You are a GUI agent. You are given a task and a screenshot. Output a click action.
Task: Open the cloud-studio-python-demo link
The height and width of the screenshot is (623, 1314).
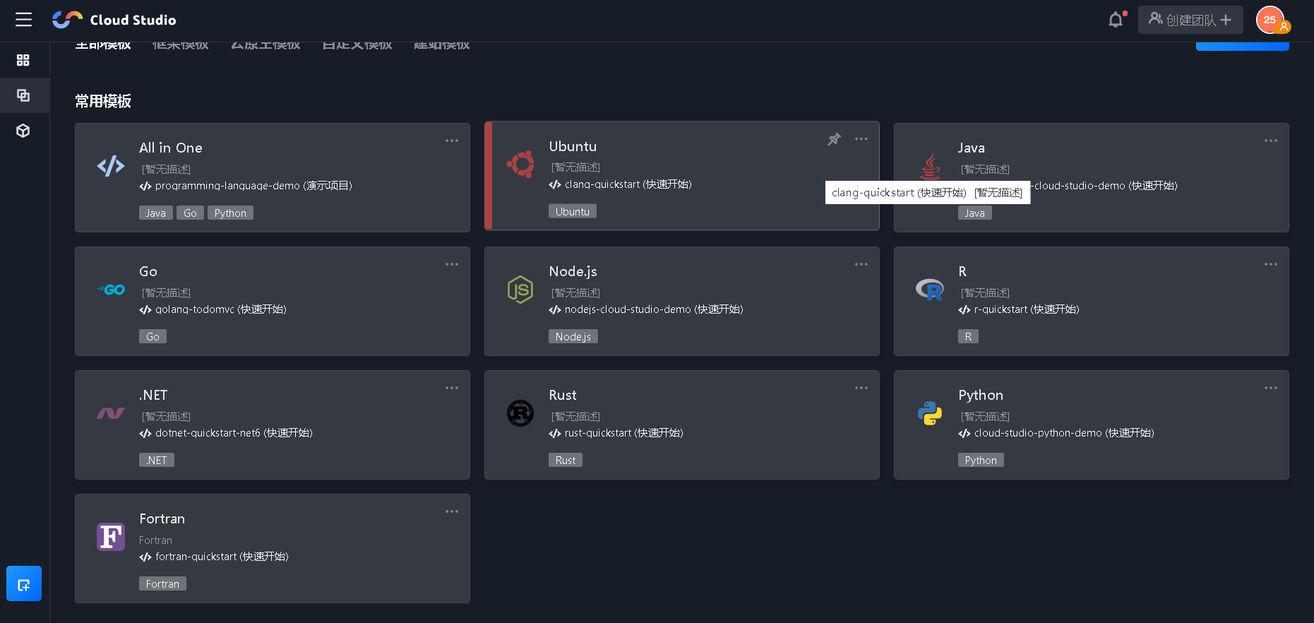click(x=1056, y=433)
